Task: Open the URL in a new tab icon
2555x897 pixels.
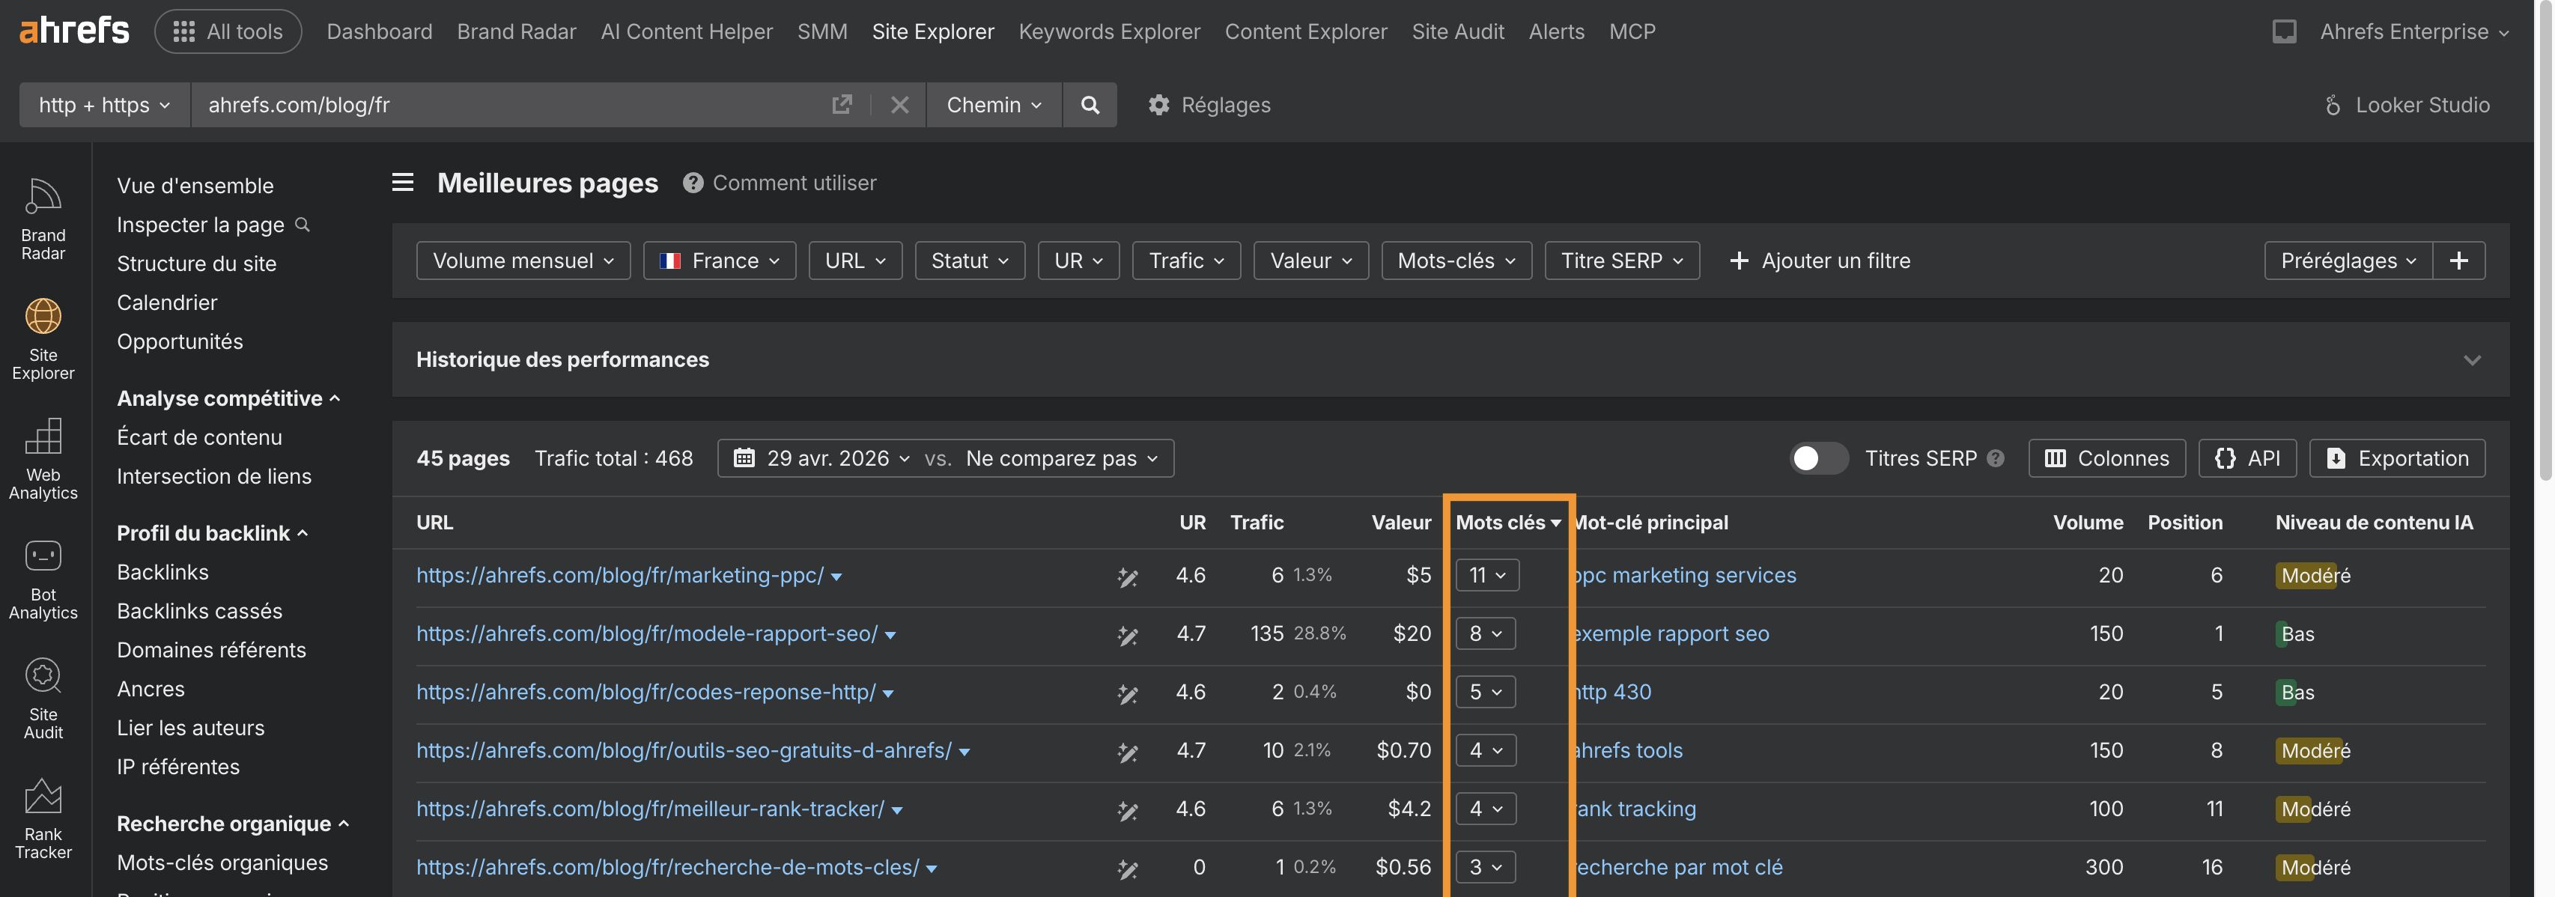Action: (x=841, y=104)
